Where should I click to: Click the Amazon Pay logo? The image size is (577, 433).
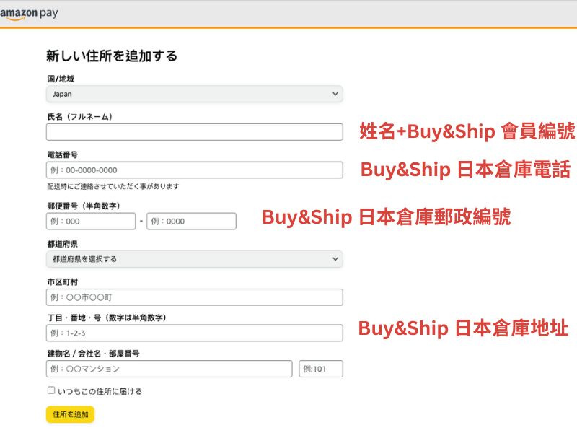coord(29,14)
